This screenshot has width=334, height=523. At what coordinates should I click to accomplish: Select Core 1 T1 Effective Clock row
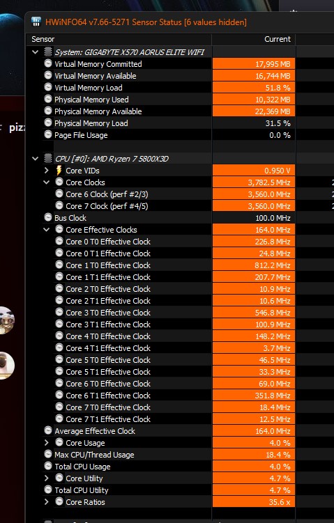pyautogui.click(x=108, y=277)
